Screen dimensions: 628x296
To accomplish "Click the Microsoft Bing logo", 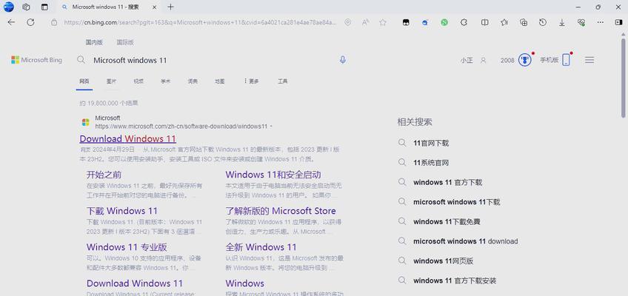I will tap(36, 60).
